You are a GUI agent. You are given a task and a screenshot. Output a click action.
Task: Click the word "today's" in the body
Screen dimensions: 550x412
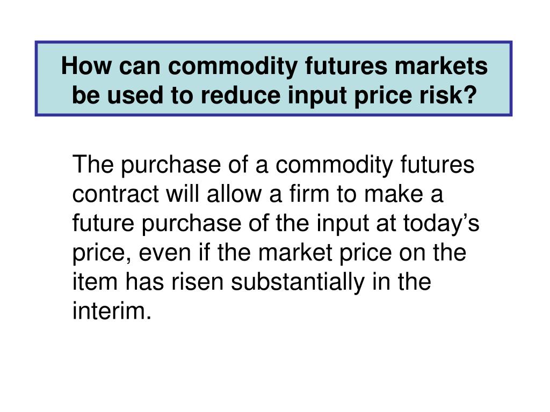pyautogui.click(x=442, y=224)
